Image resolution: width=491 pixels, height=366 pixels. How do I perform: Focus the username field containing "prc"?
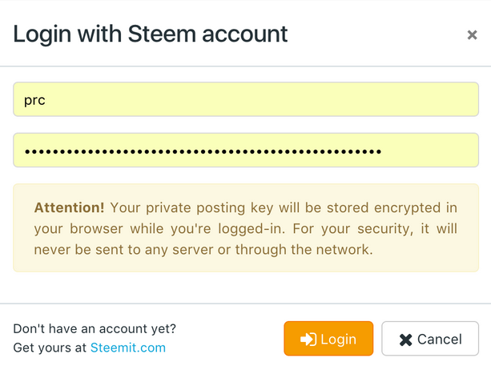(245, 100)
